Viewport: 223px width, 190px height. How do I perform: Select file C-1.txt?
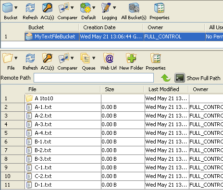click(112, 167)
